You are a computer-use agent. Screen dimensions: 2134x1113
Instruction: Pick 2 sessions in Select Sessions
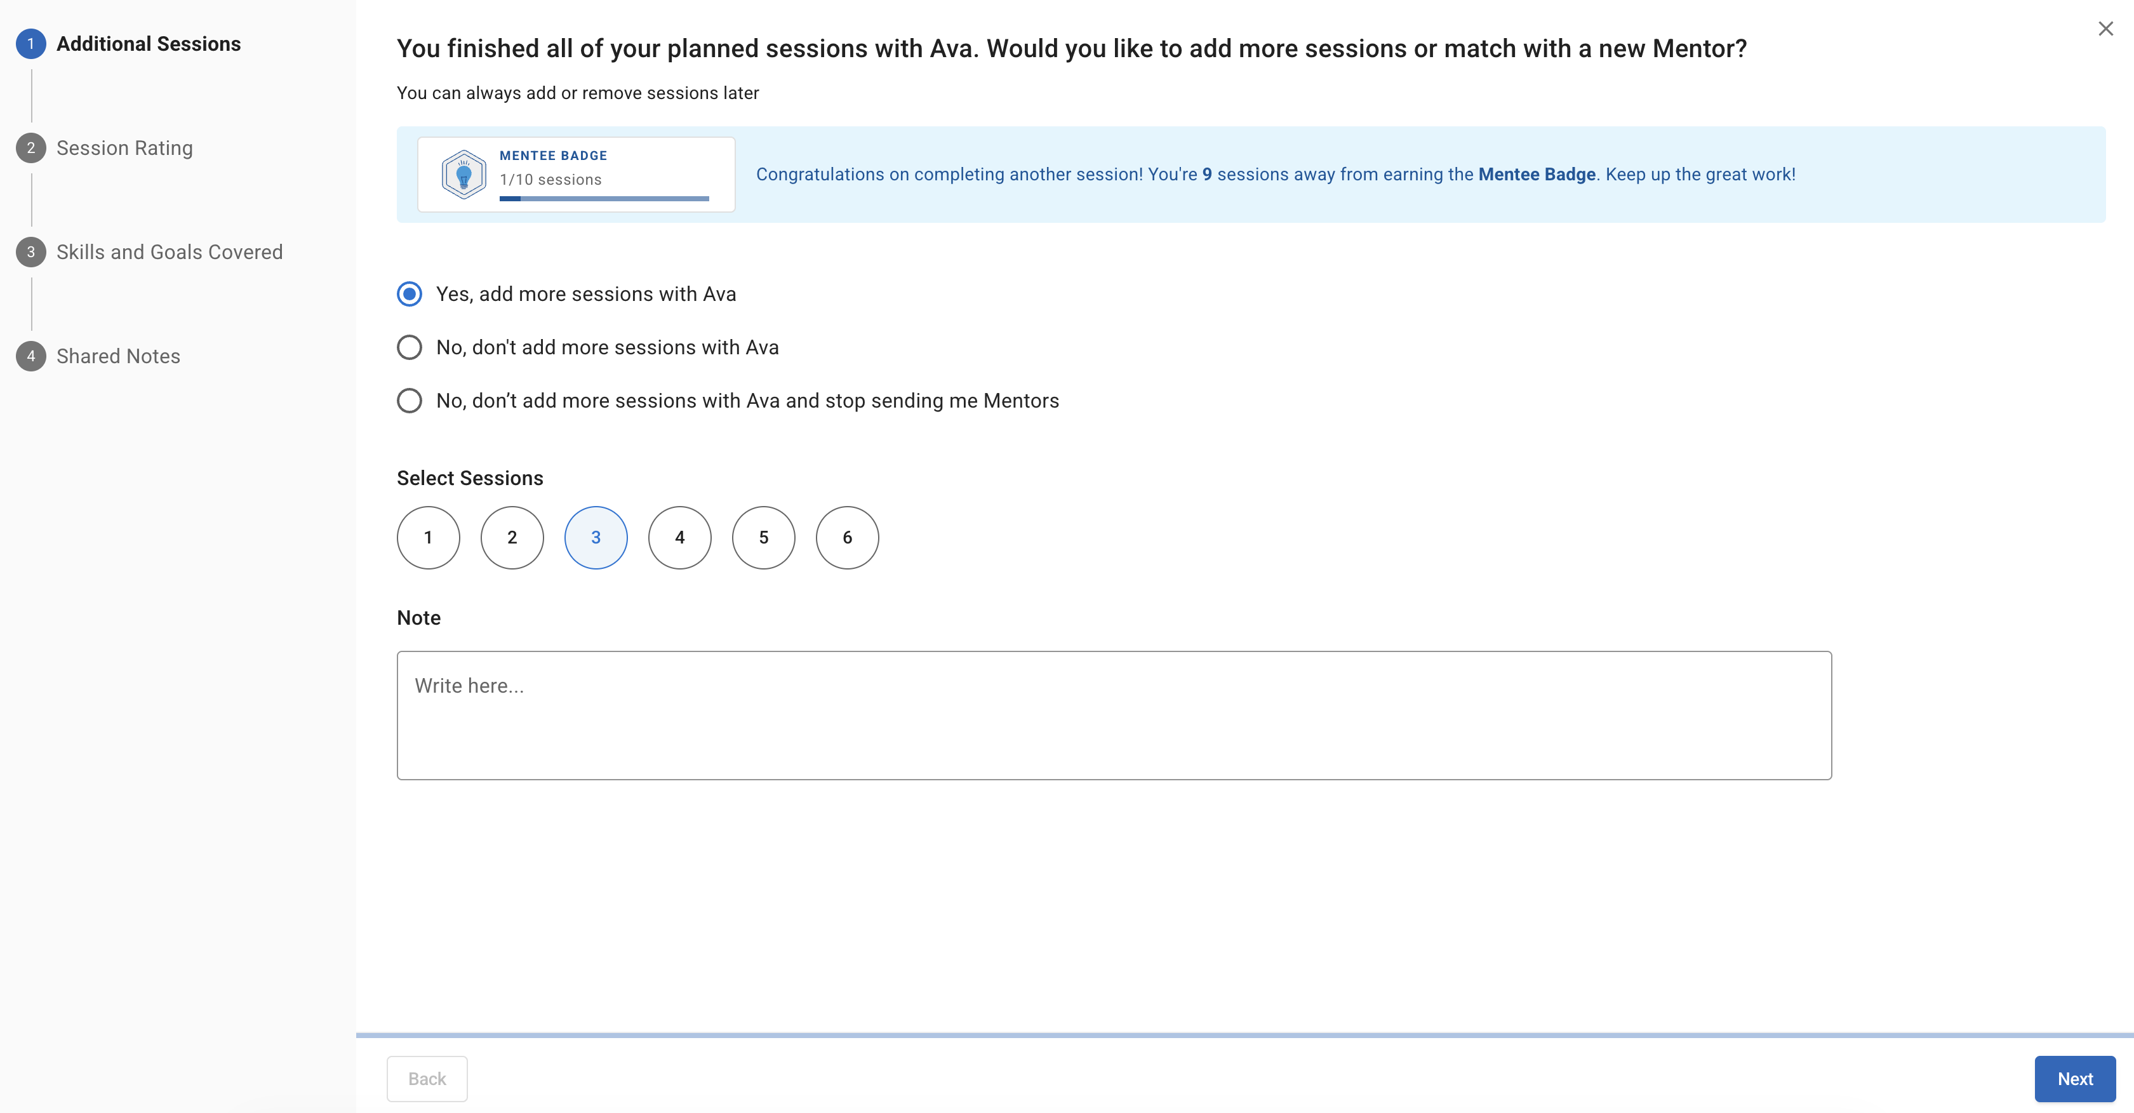pyautogui.click(x=512, y=538)
